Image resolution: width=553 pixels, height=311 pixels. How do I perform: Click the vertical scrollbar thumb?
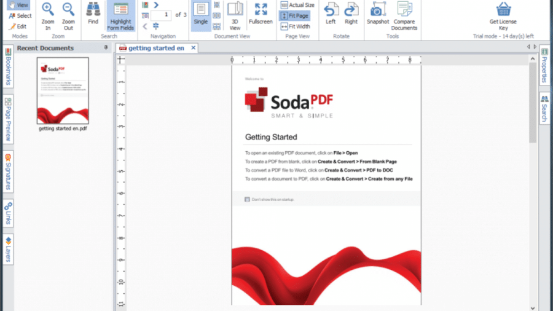(533, 103)
